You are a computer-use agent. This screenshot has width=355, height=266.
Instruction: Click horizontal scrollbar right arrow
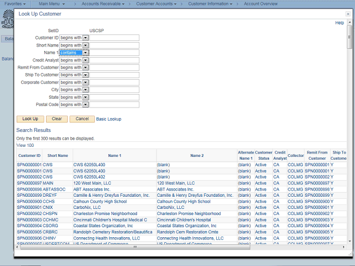coord(344,247)
